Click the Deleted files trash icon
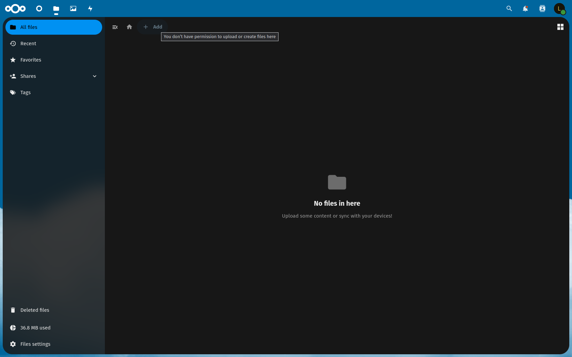 point(13,310)
